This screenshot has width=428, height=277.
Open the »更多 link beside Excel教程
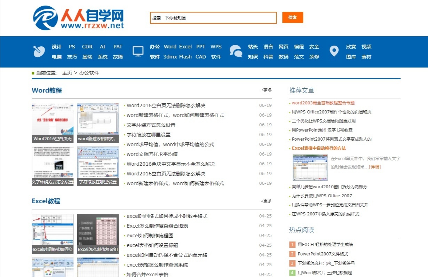tap(266, 200)
